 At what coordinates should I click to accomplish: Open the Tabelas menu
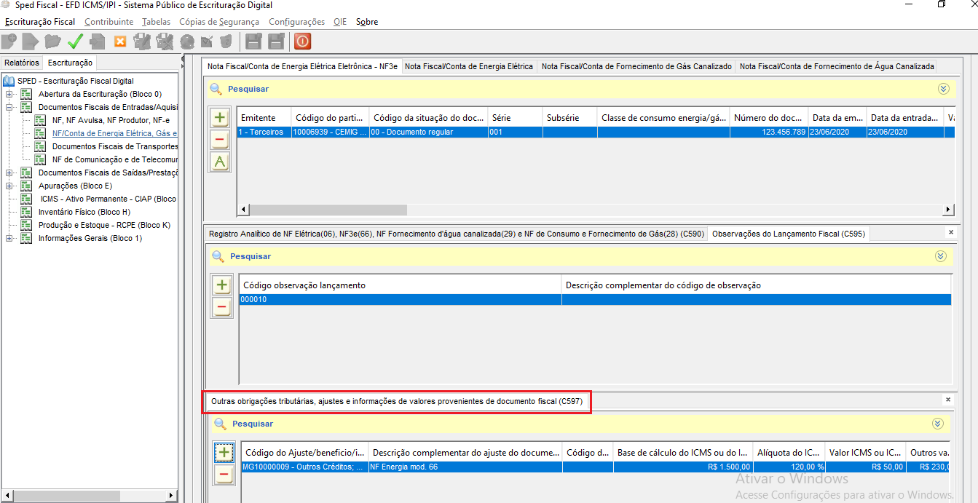[156, 22]
